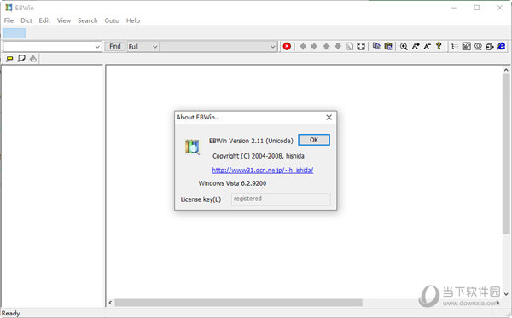Click the 'License key(L)' label
The image size is (512, 318).
coord(201,199)
